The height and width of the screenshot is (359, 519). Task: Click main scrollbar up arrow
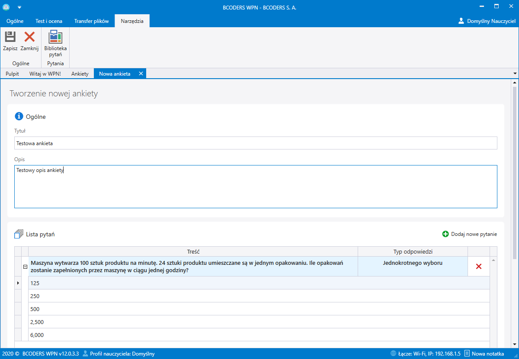pos(515,82)
